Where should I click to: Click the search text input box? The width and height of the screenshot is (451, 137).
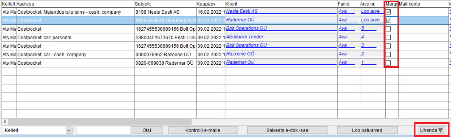[x=103, y=130]
